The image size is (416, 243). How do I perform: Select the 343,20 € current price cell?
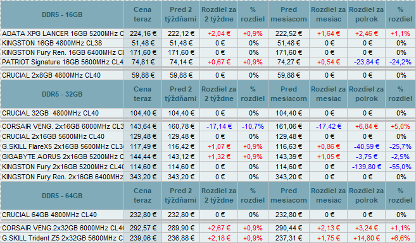[142, 177]
